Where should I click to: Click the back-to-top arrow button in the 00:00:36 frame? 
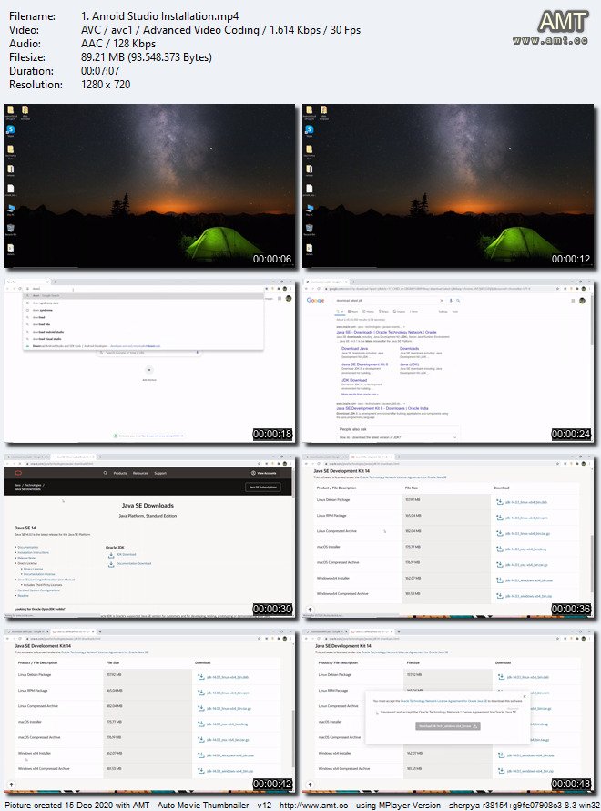[x=310, y=610]
